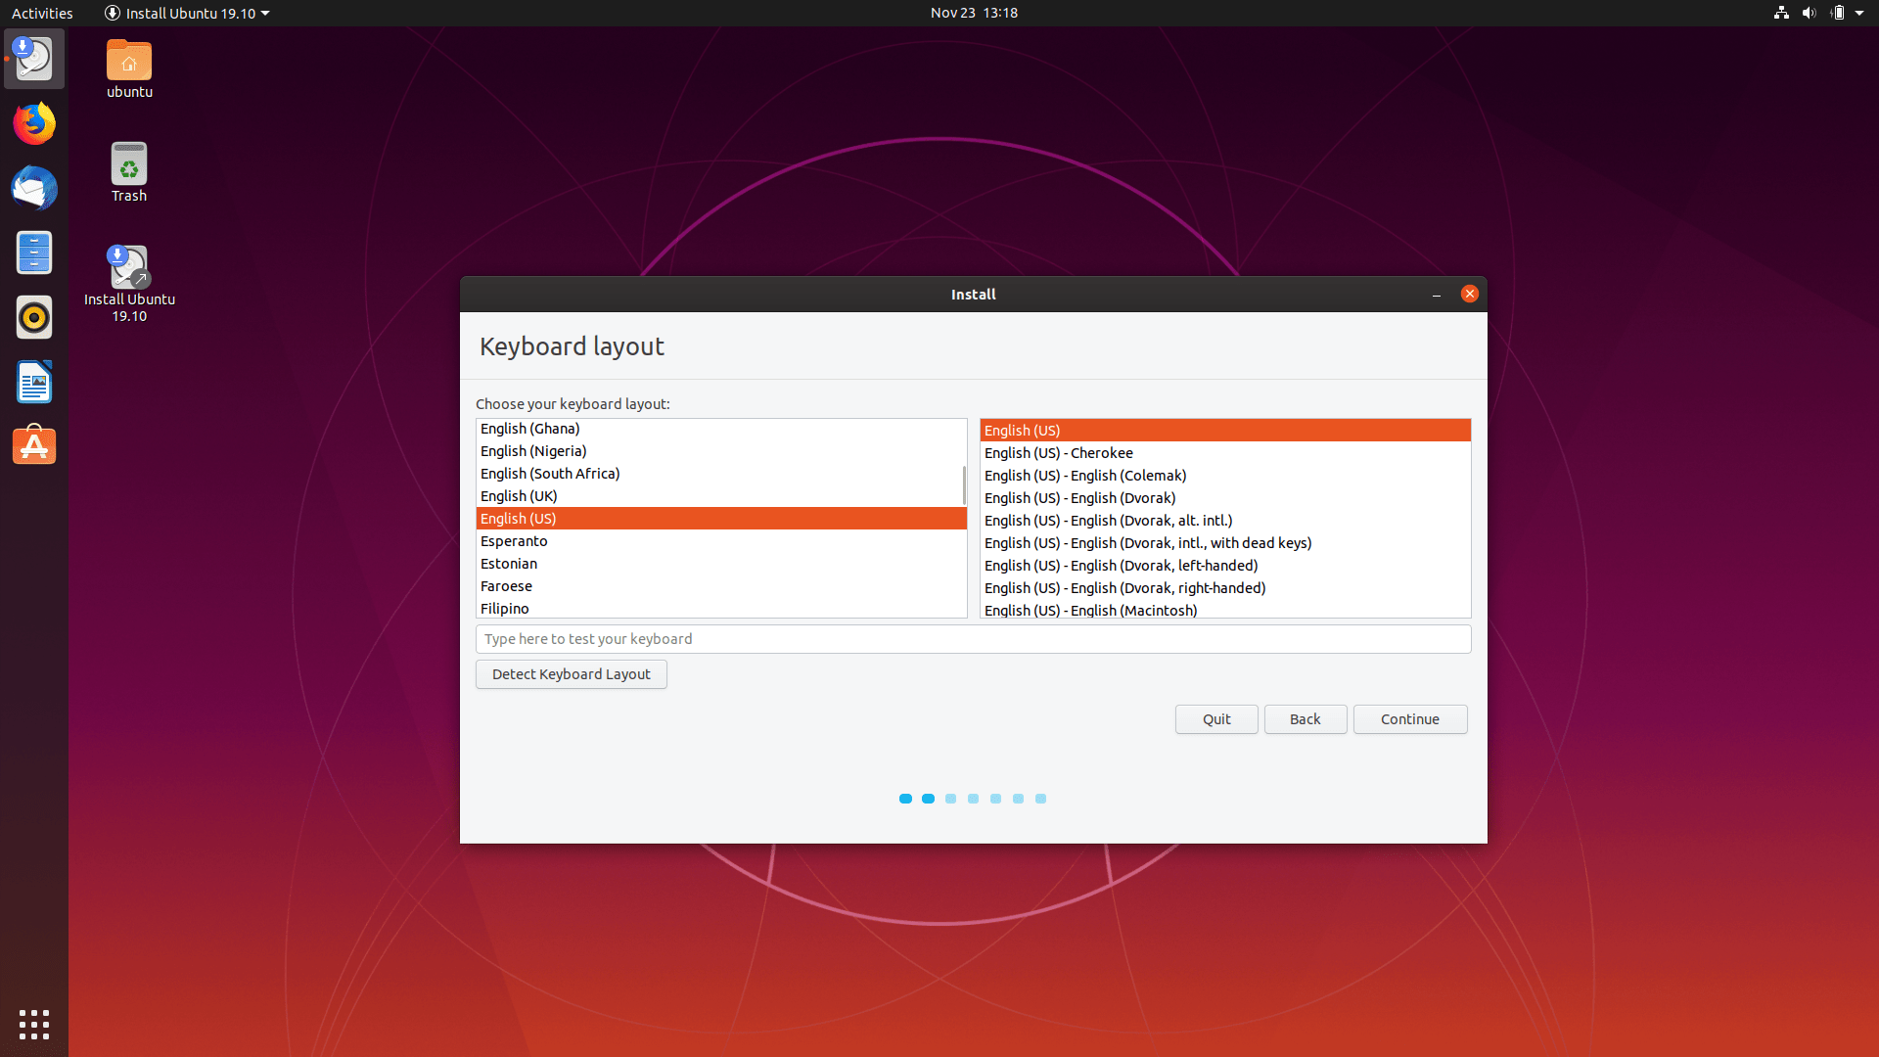Open the Files manager dock icon

click(34, 253)
